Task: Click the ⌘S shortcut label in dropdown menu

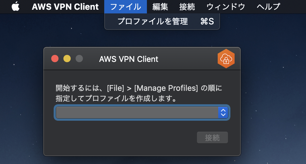Action: coord(207,21)
